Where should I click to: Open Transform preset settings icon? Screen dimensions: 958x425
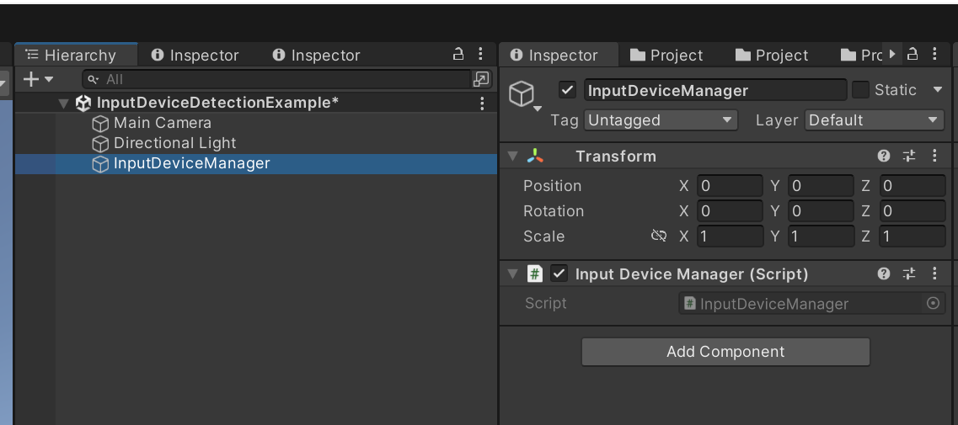tap(909, 156)
